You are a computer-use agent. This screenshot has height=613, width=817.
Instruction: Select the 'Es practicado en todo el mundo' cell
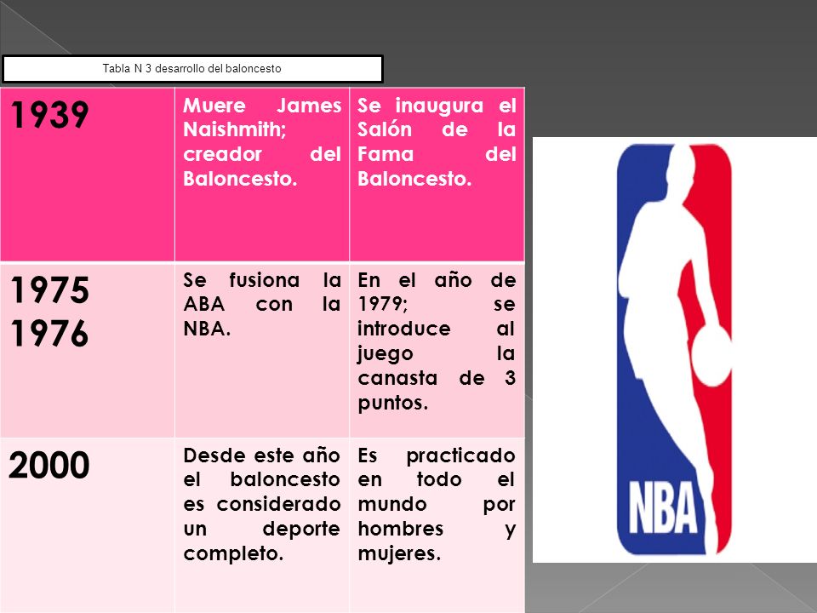tap(437, 525)
